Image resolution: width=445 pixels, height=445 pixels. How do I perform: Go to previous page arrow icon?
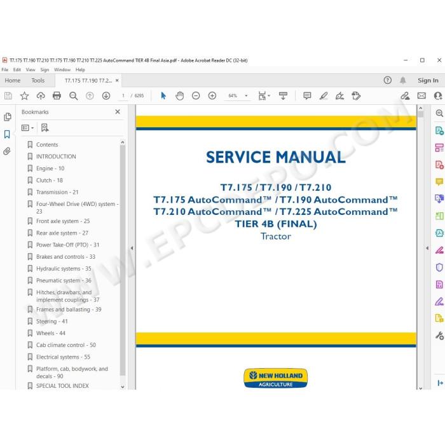pyautogui.click(x=90, y=95)
